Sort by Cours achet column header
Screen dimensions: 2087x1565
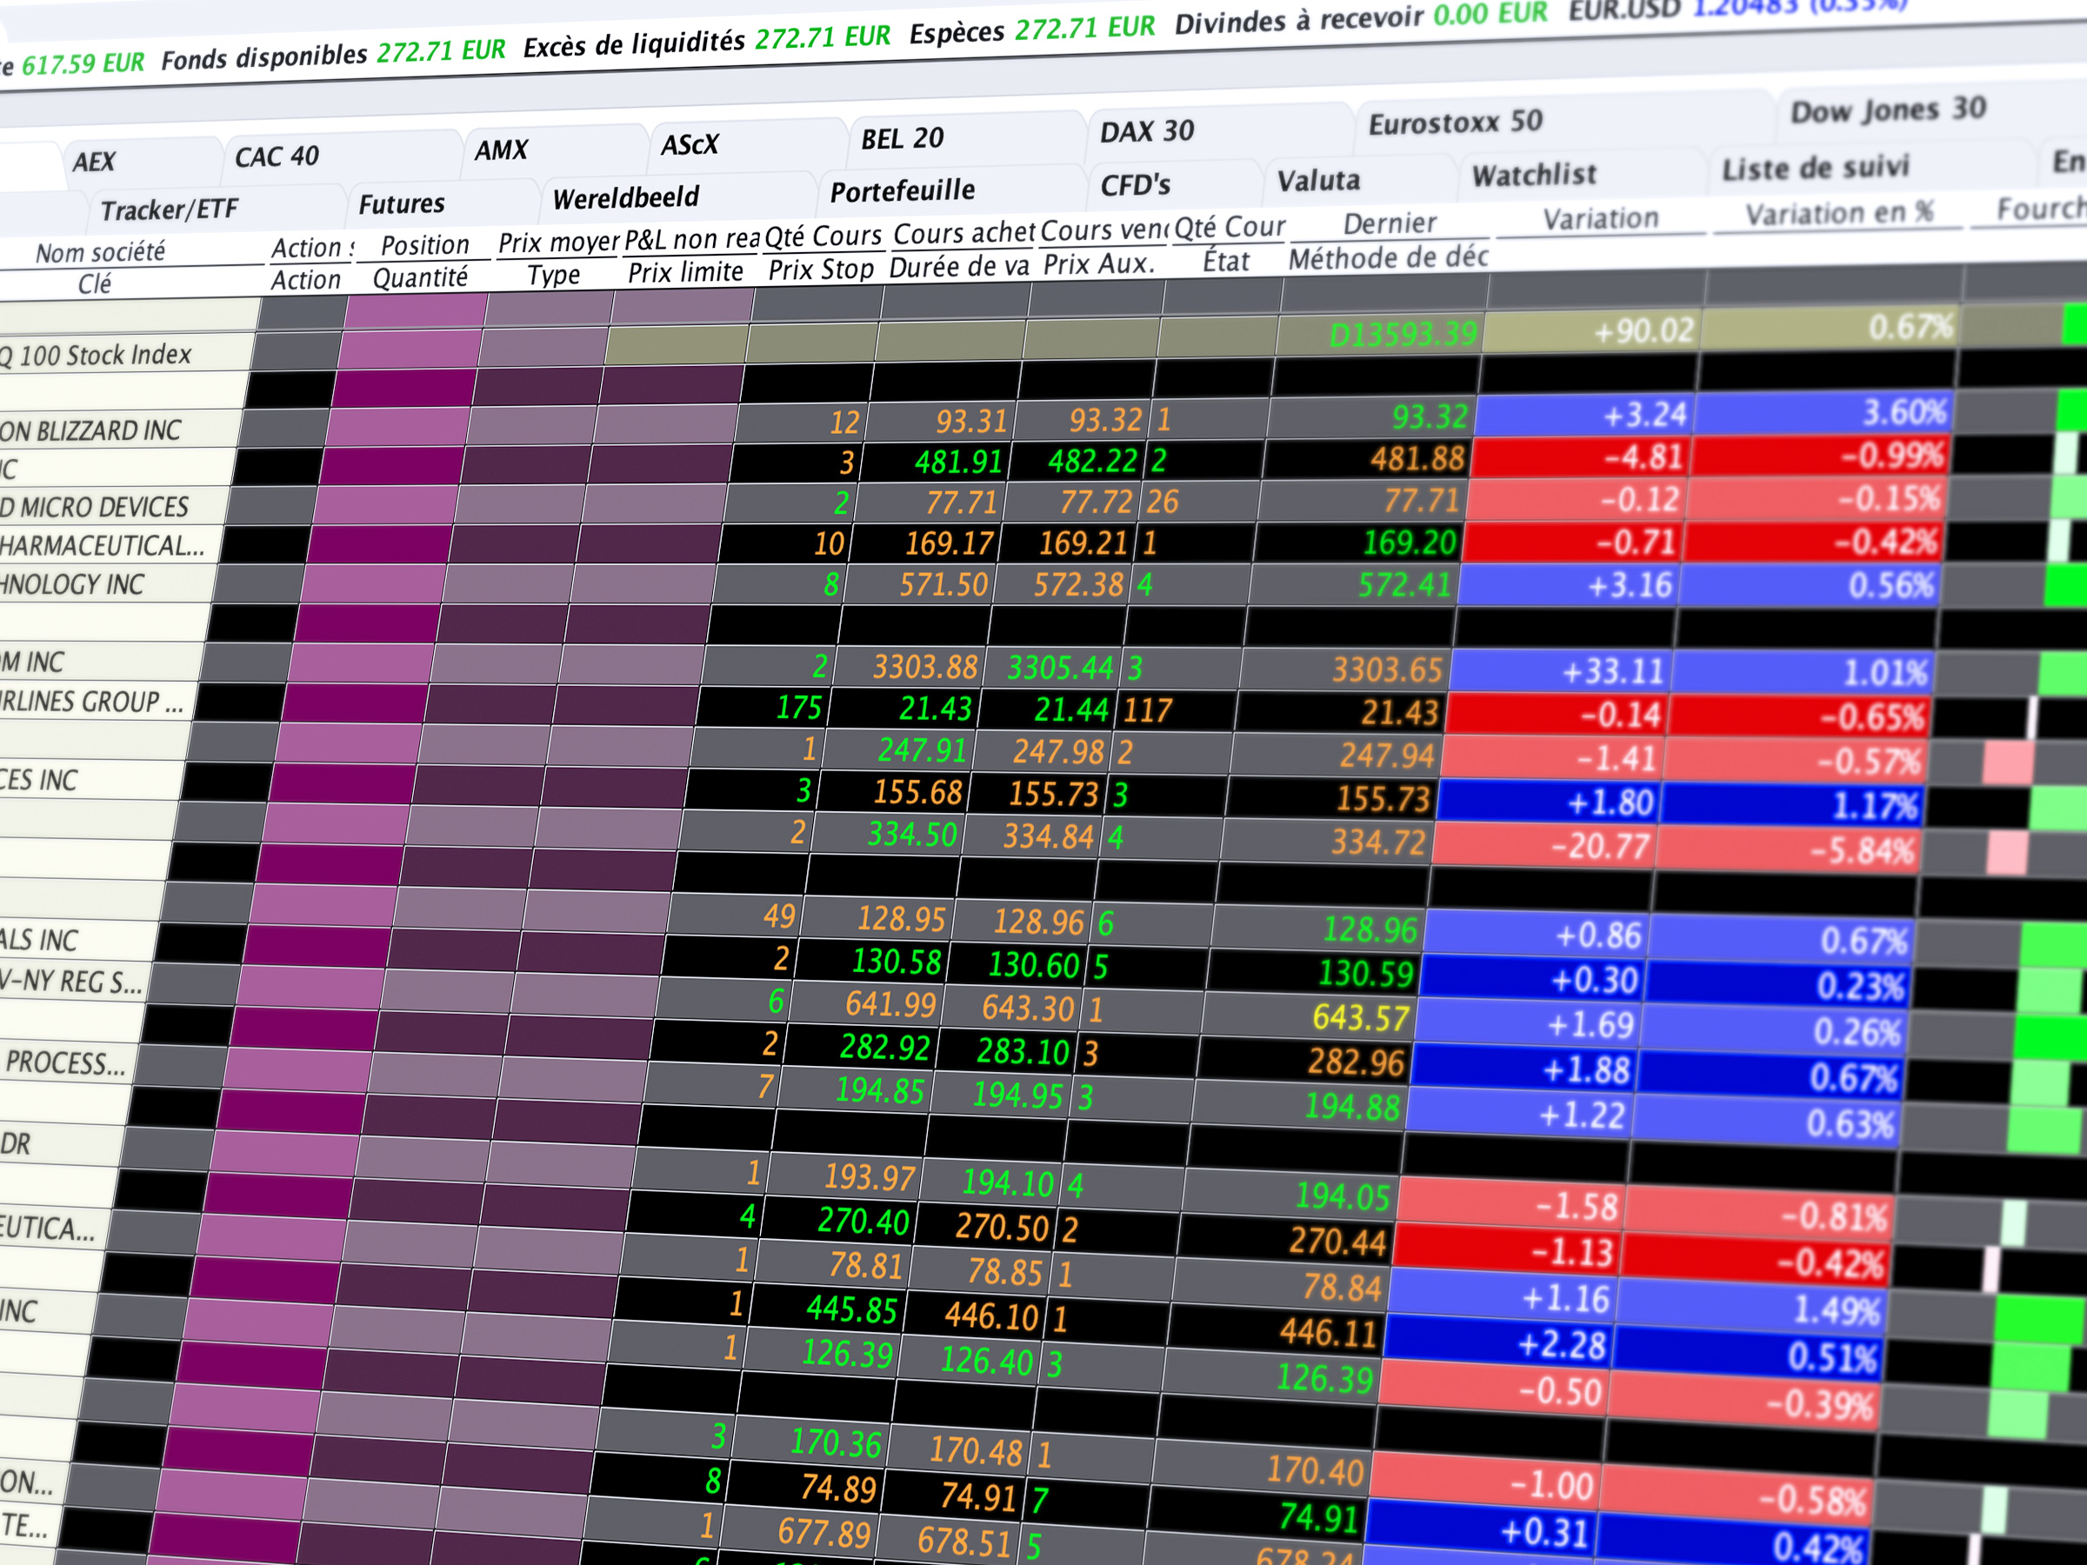pos(964,232)
